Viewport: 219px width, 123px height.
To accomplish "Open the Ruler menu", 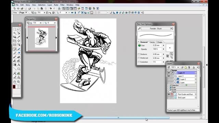I will (56, 5).
